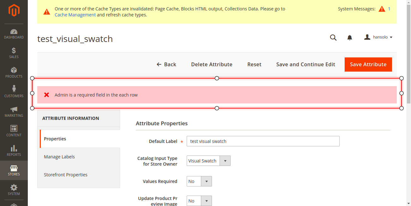Open the Reports section
Screen dimensions: 411x206
pos(14,150)
